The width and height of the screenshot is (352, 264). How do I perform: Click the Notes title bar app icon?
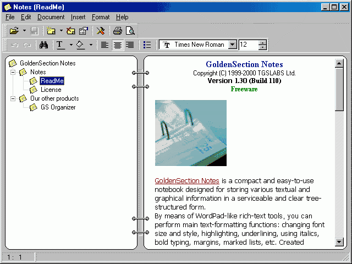8,7
